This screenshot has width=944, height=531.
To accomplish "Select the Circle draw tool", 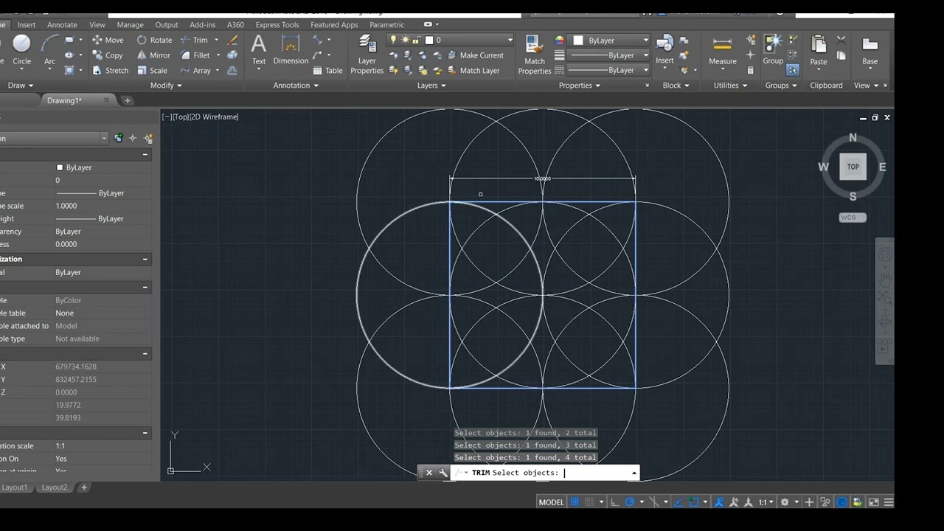I will click(x=22, y=50).
